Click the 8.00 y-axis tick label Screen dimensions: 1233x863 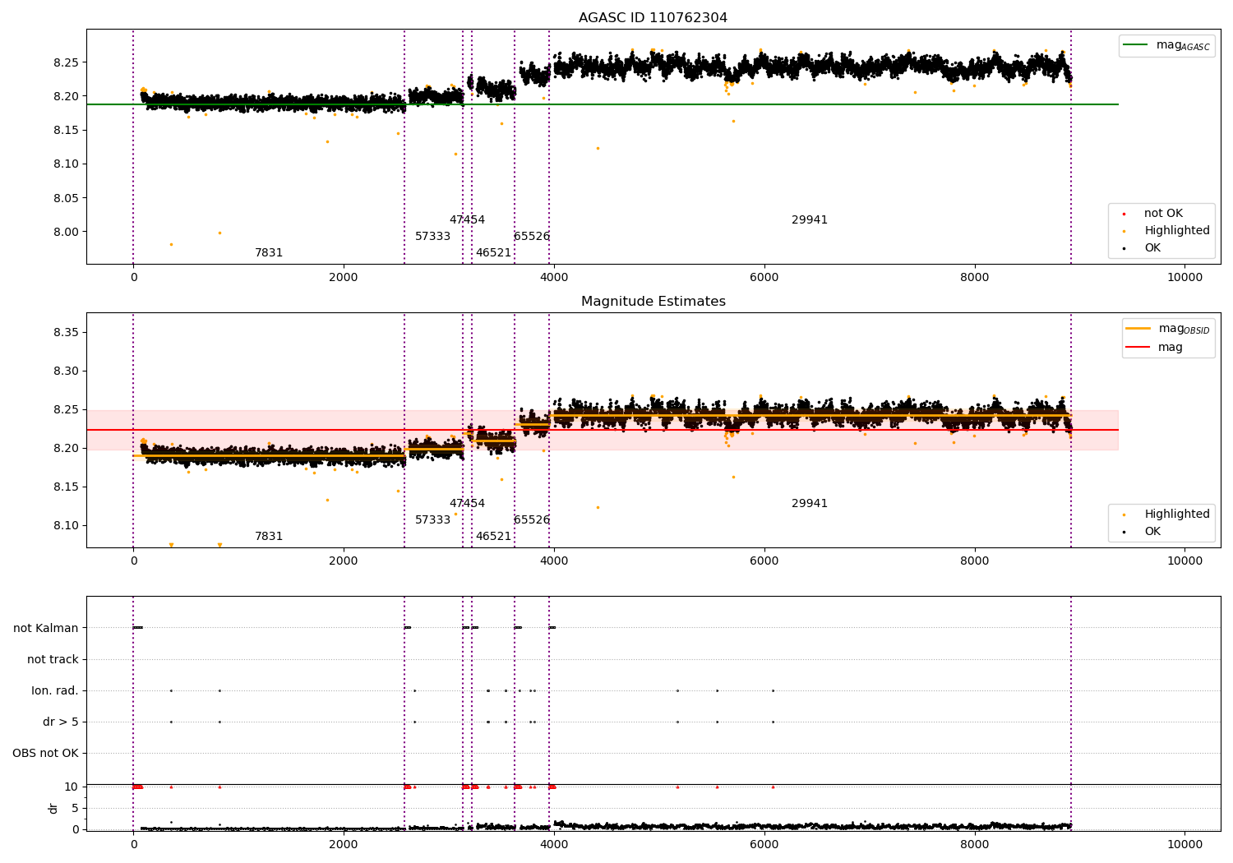click(65, 232)
